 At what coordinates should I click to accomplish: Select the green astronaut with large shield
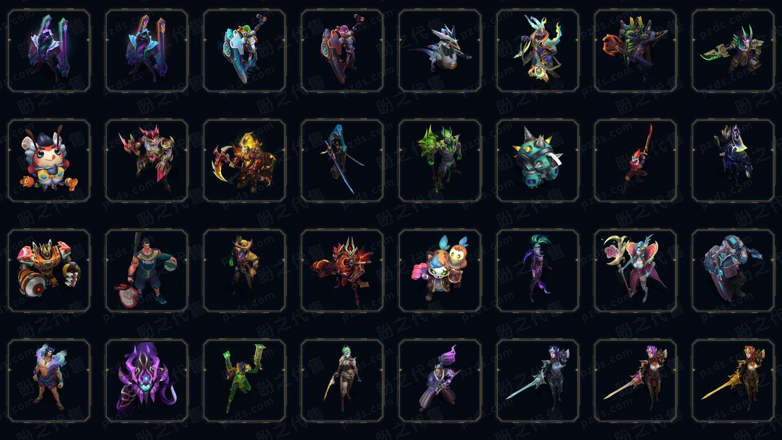[x=244, y=51]
